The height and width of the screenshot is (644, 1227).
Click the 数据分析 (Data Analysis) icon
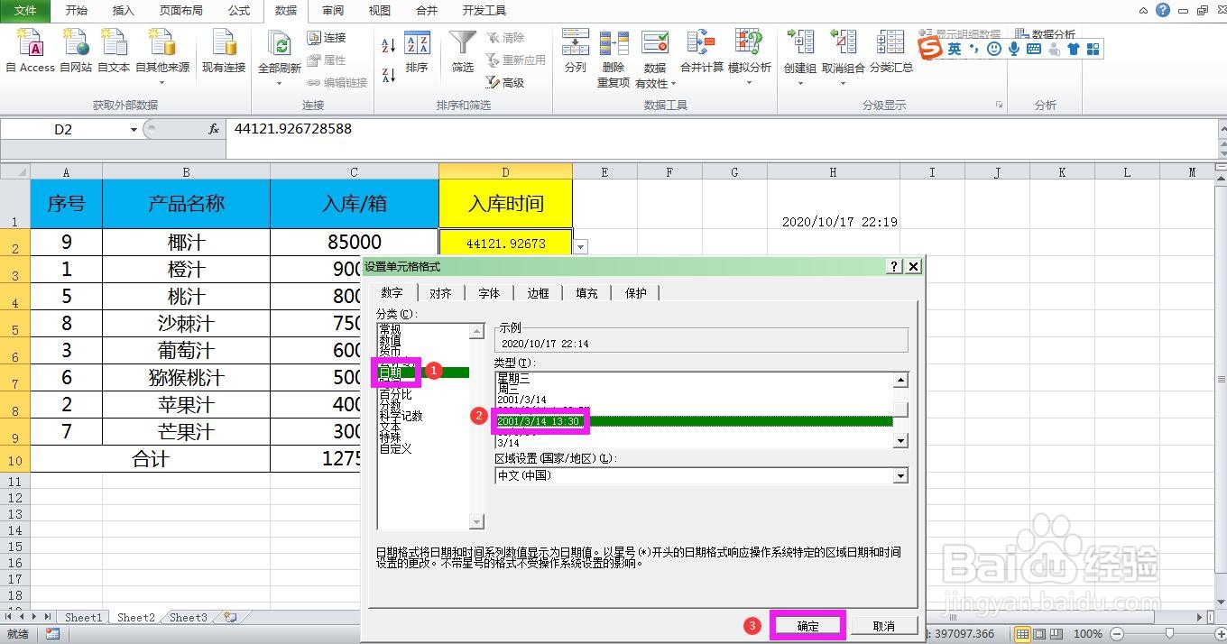[1052, 34]
